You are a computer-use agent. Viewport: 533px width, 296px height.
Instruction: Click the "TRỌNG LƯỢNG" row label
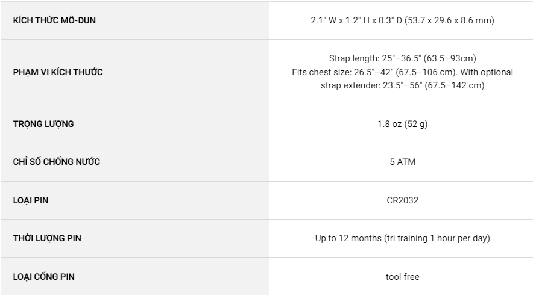pos(43,124)
